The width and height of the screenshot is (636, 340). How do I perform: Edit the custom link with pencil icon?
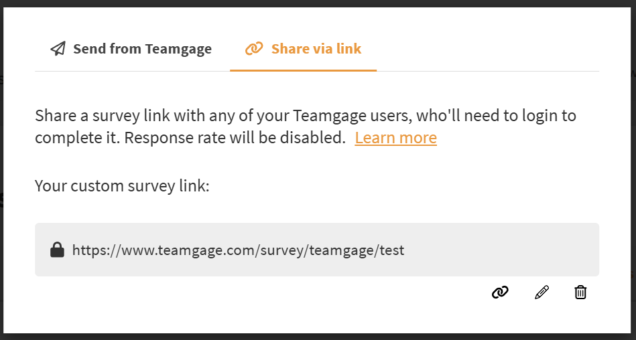point(542,292)
